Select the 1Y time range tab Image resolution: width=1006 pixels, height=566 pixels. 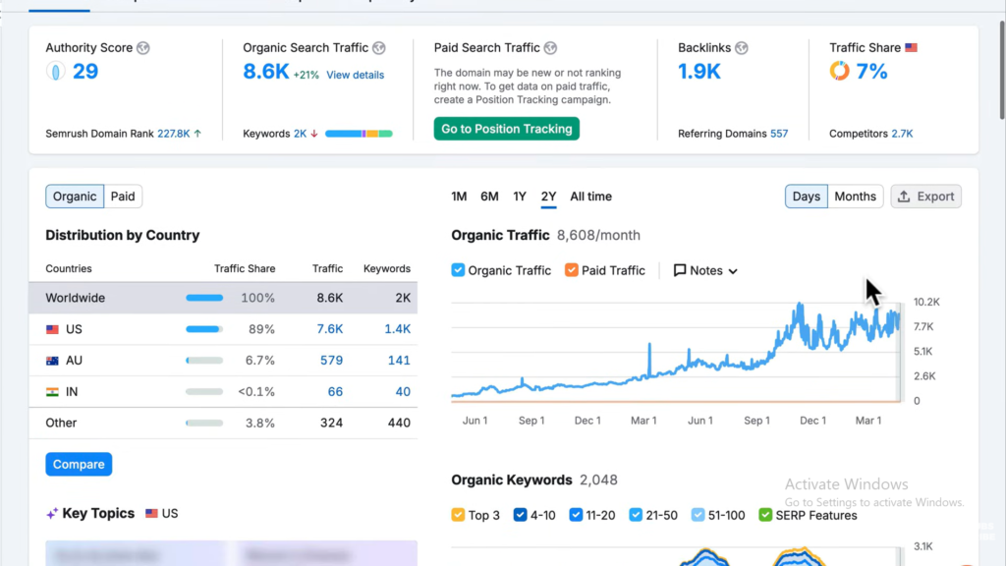click(x=520, y=197)
